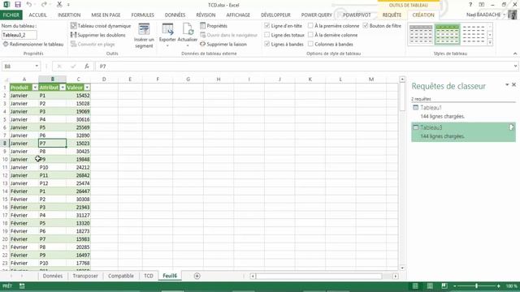Click the select-all corner of the sheet
This screenshot has height=292, width=520.
click(6, 79)
